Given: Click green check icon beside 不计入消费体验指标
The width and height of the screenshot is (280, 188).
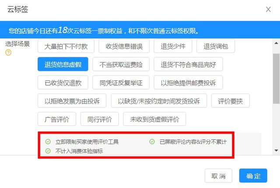Looking at the screenshot, I should click(48, 151).
